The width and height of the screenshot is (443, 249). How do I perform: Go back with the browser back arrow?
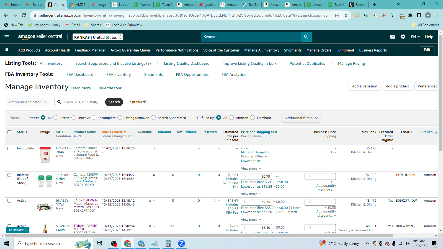(x=6, y=15)
